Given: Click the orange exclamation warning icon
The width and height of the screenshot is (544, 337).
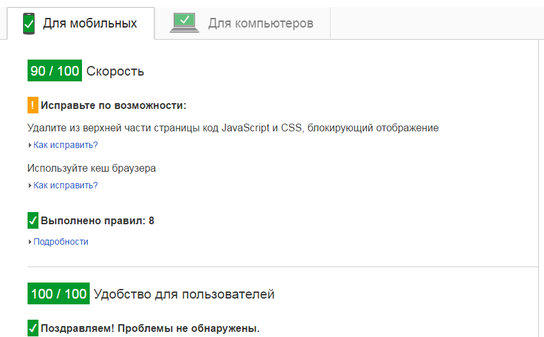Looking at the screenshot, I should pos(33,105).
